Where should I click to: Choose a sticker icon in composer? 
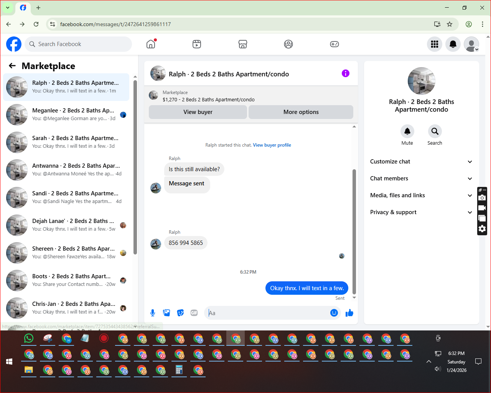point(180,313)
